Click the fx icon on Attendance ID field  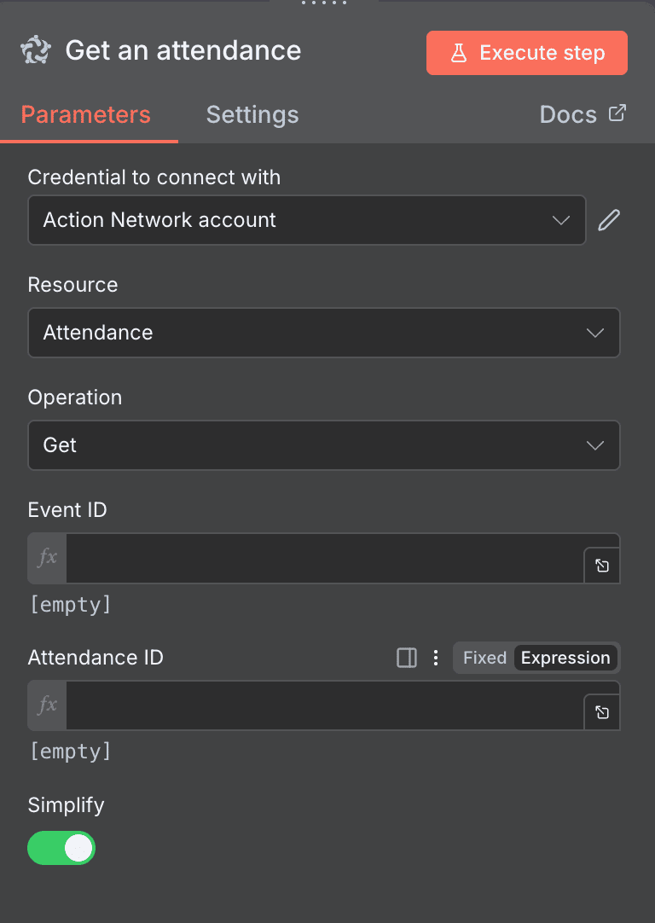[45, 705]
